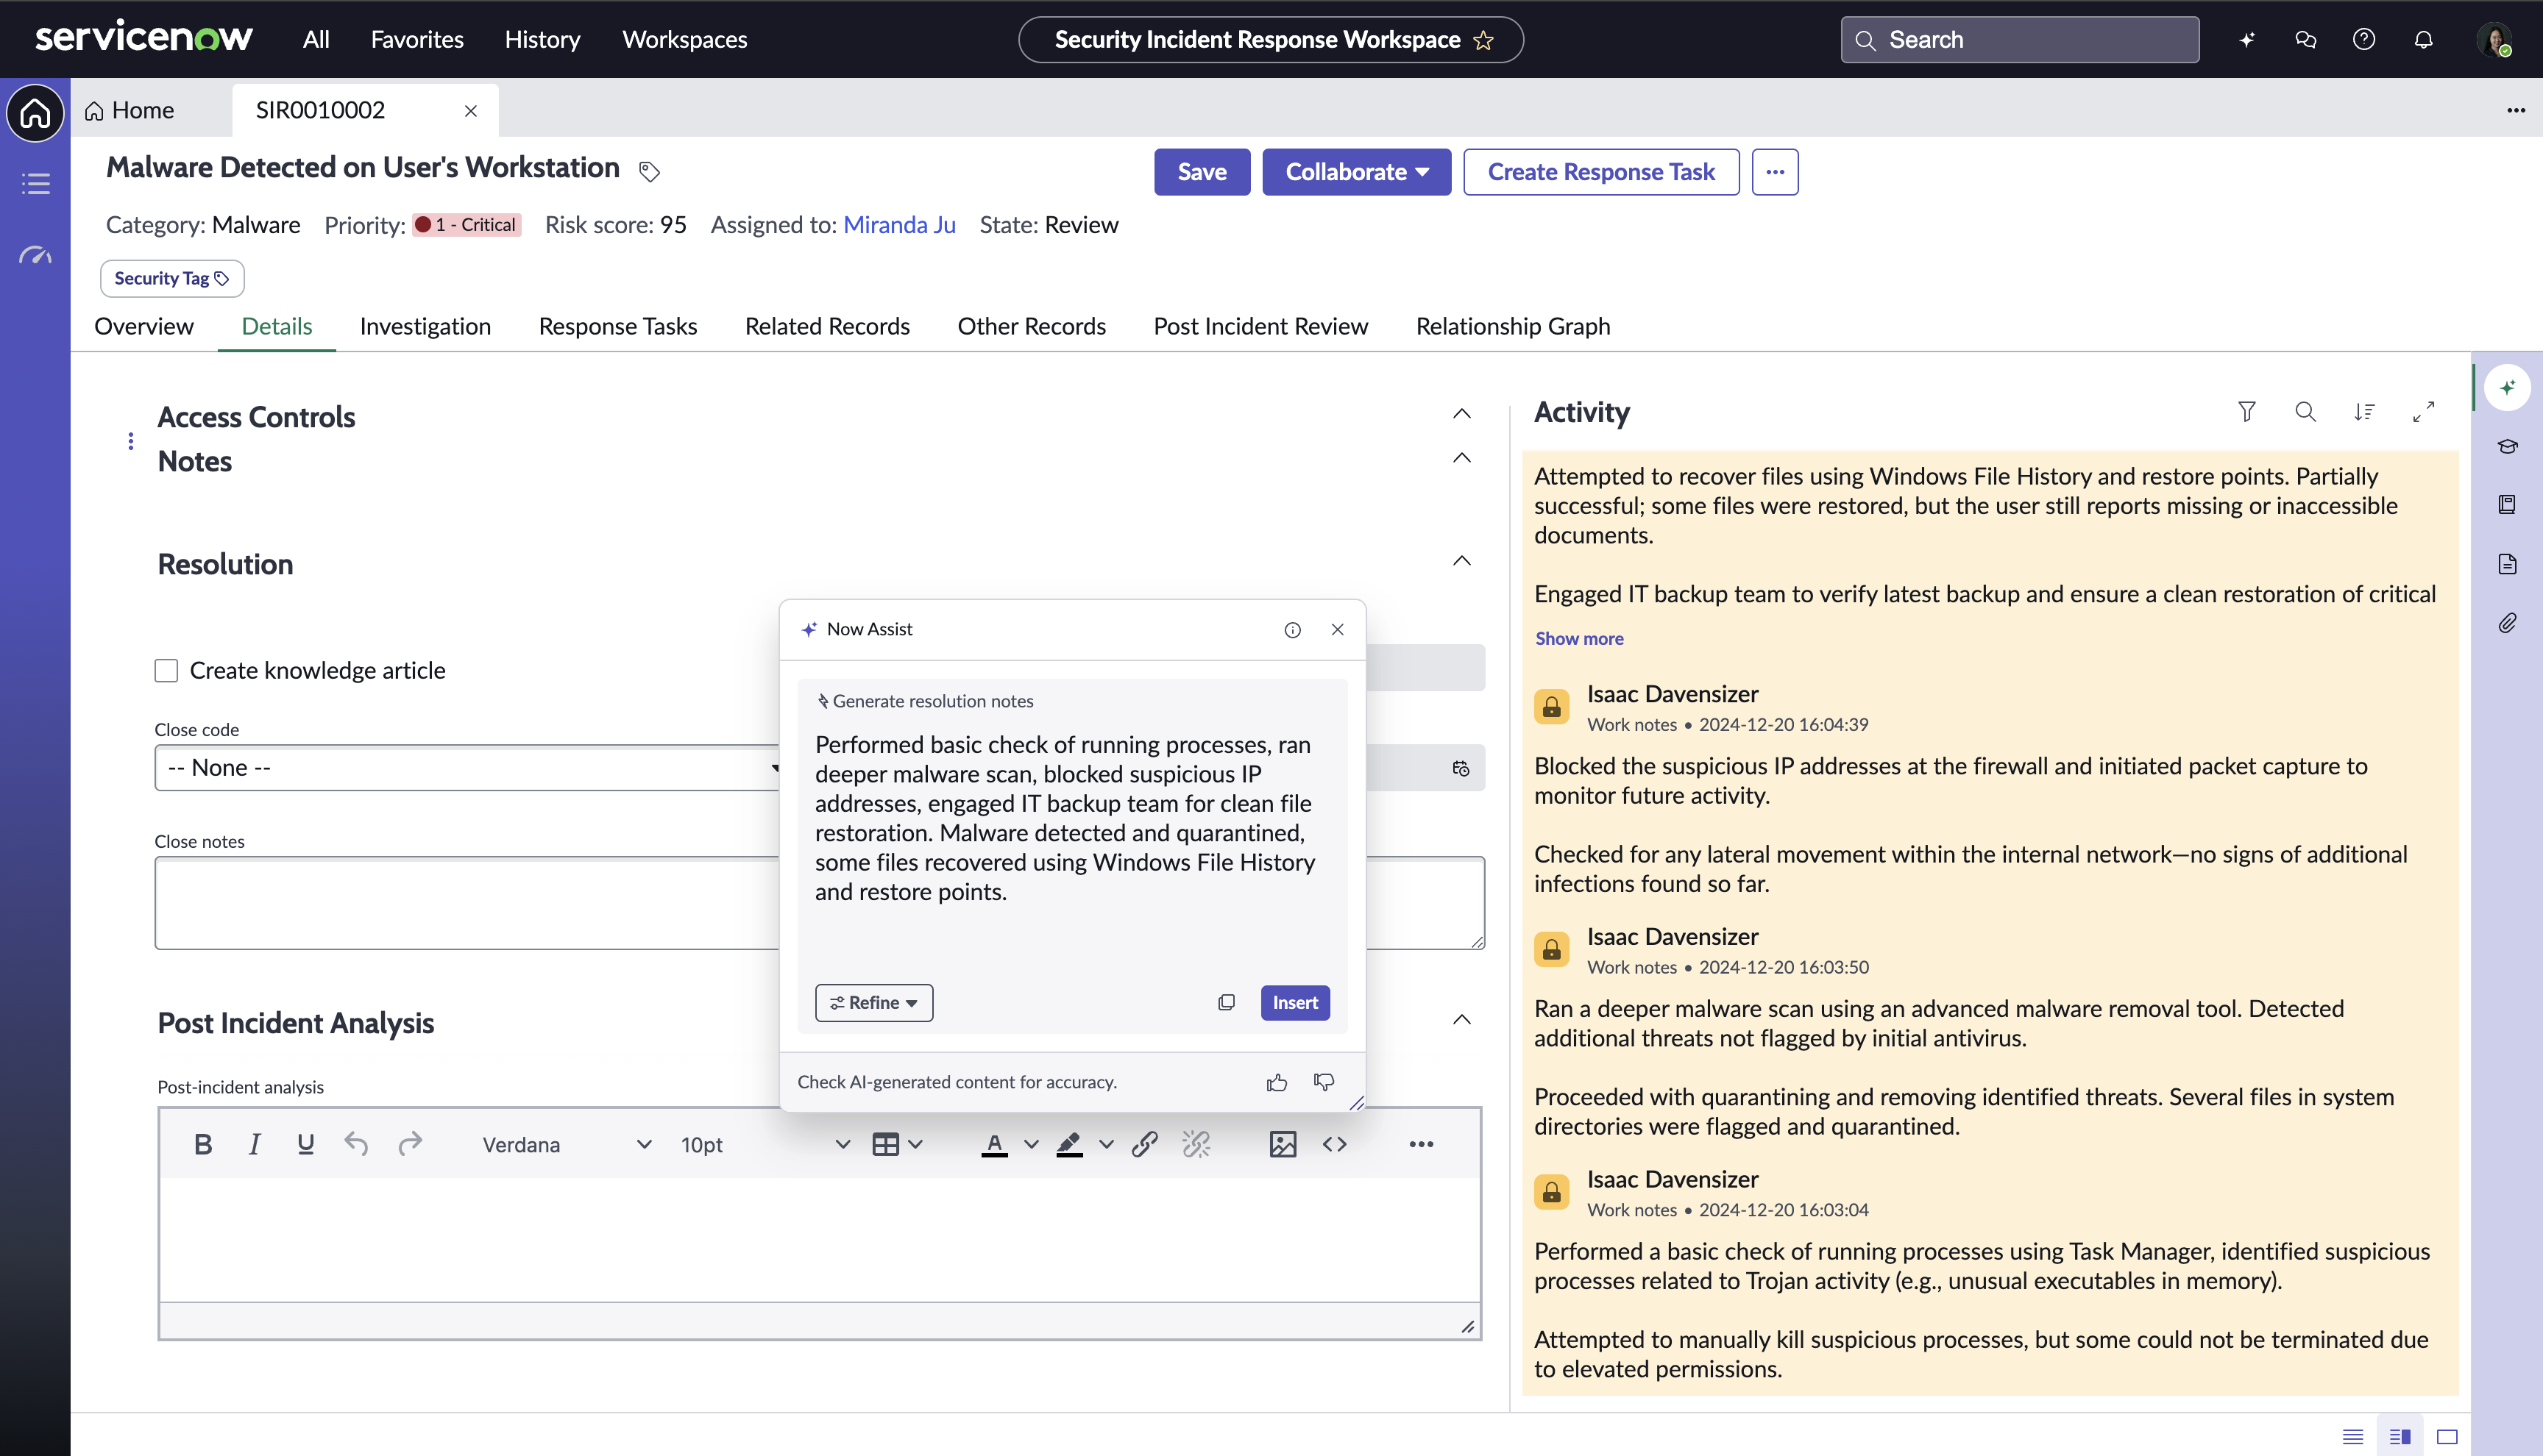This screenshot has width=2543, height=1456.
Task: Open highlight color picker in editor
Action: (x=1105, y=1144)
